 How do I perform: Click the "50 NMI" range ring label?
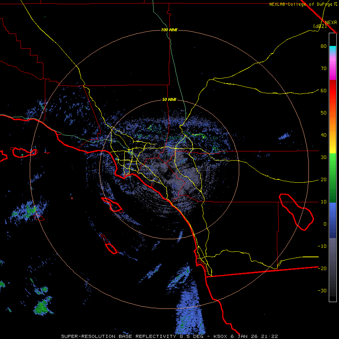(169, 100)
